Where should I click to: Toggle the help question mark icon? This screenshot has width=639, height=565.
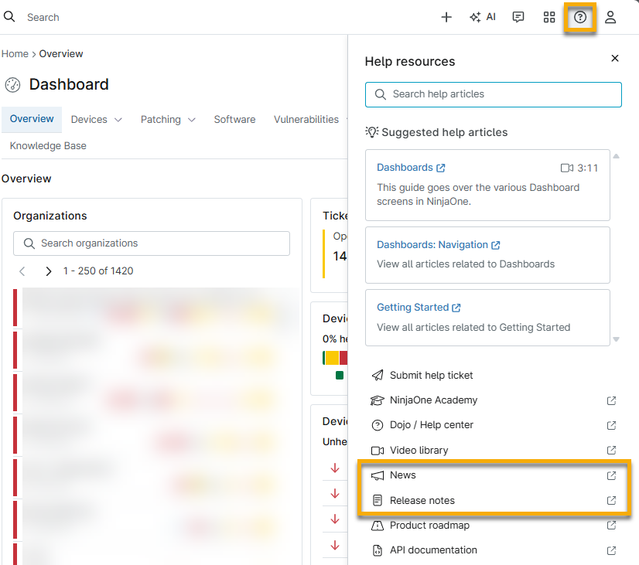pos(580,17)
